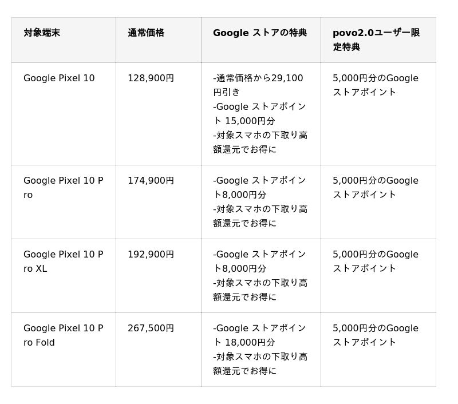Click povo benefit cell in Pro XL row
Image resolution: width=458 pixels, height=404 pixels.
(376, 262)
